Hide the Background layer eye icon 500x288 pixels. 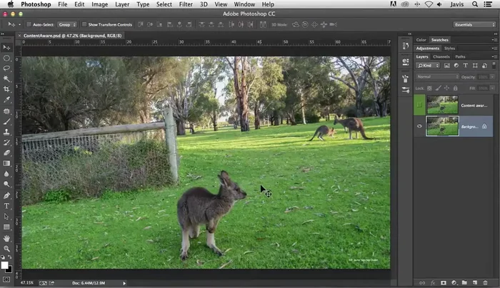(419, 126)
